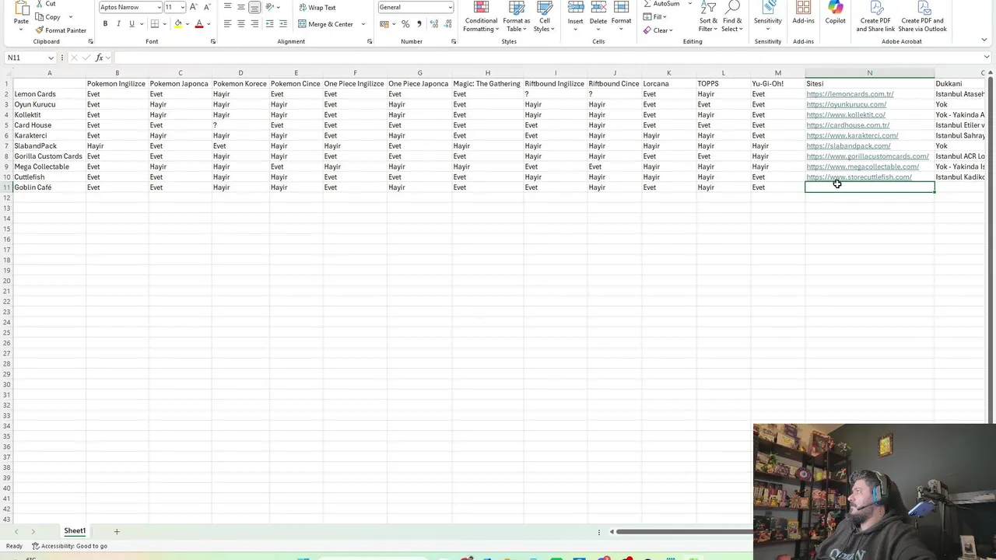
Task: Increase font size with the larger A icon
Action: point(194,7)
